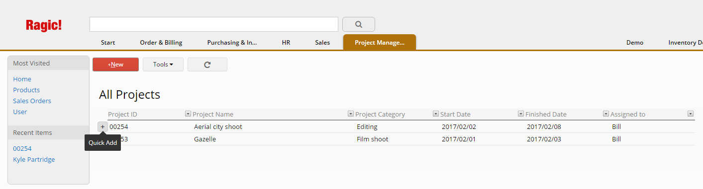Open the Start Date column dropdown arrow
Viewport: 703px width, 189px height.
[520, 114]
